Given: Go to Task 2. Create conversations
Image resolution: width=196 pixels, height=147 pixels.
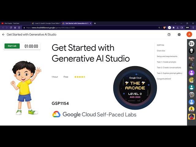Looking at the screenshot, I should (169, 68).
